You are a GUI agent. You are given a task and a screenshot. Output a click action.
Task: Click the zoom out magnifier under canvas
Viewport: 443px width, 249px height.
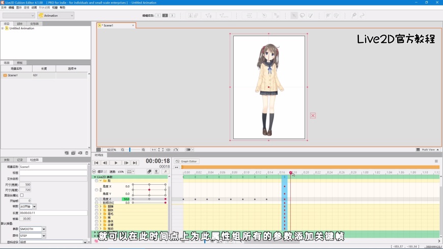tap(123, 150)
